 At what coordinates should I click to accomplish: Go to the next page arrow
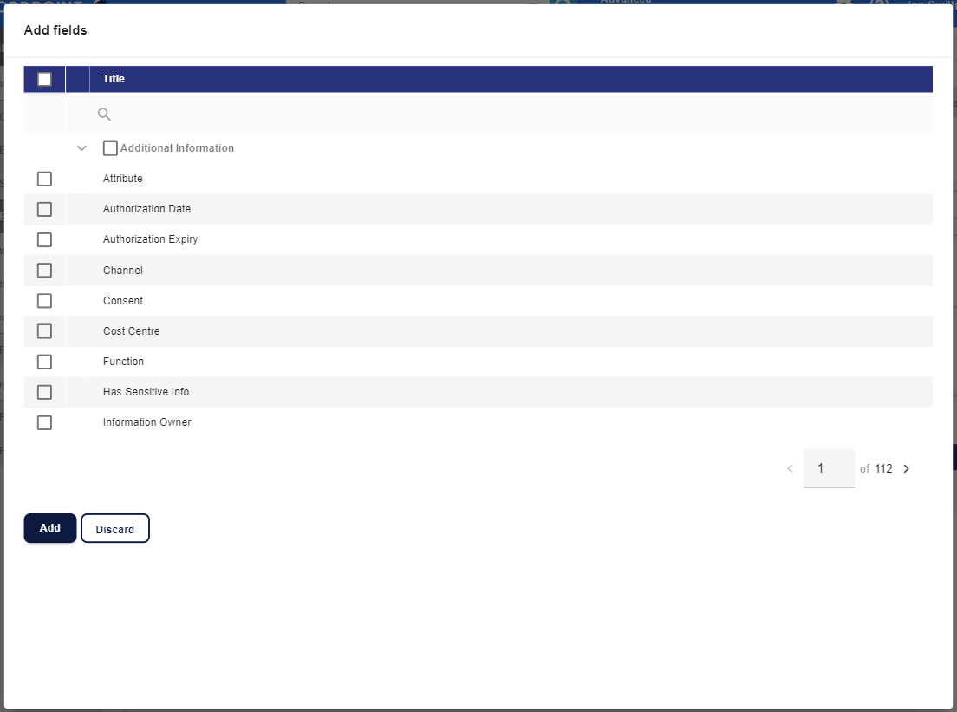pos(907,469)
